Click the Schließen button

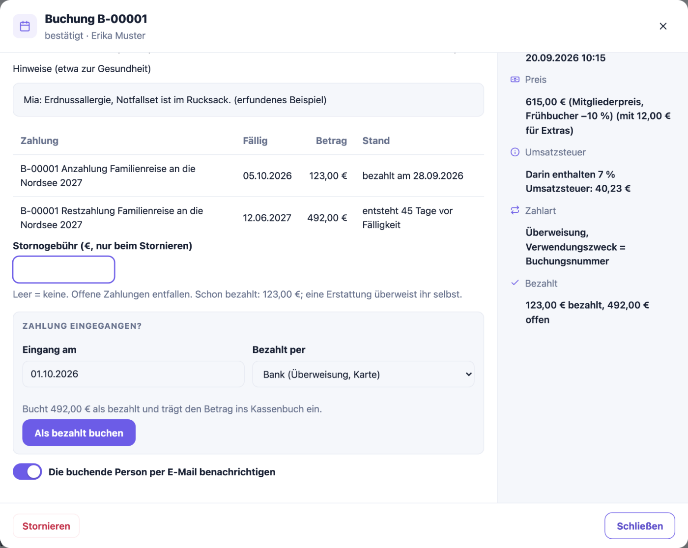pos(640,526)
